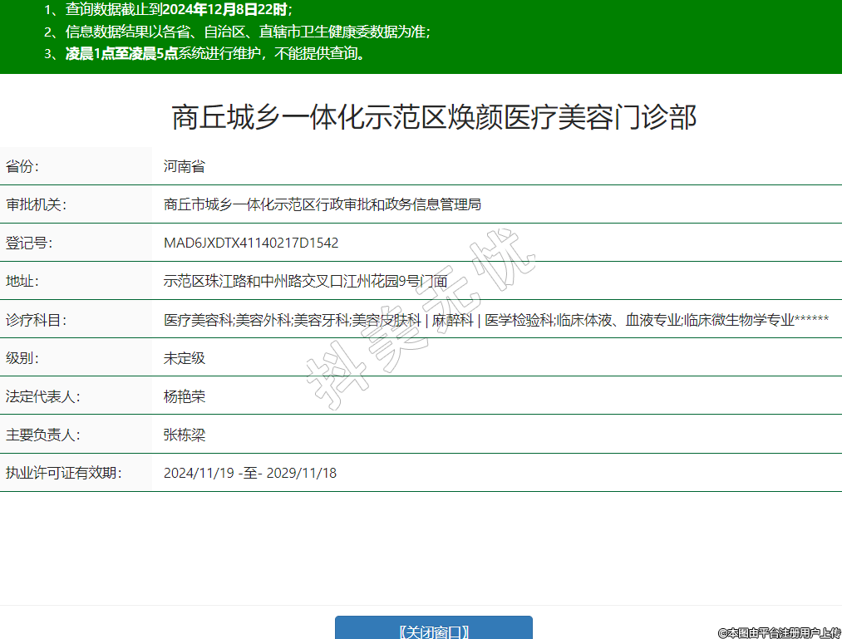Click the clinic name heading 商丘城乡一体化示范区焕颜医疗美容门诊部

[x=433, y=117]
